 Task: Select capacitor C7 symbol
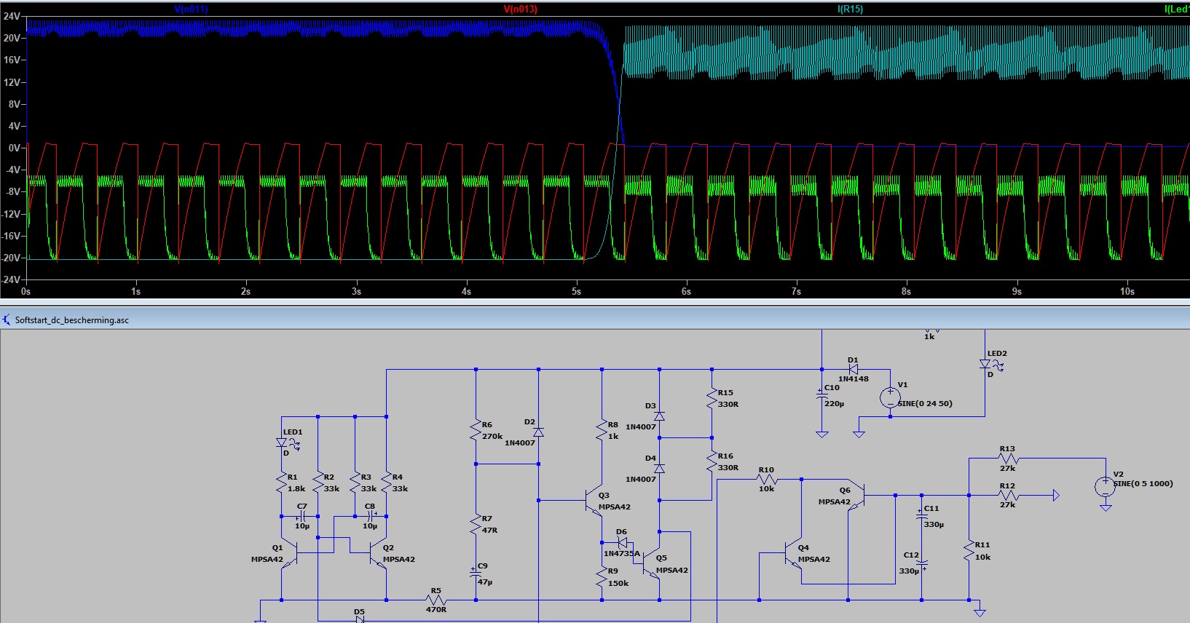point(302,517)
